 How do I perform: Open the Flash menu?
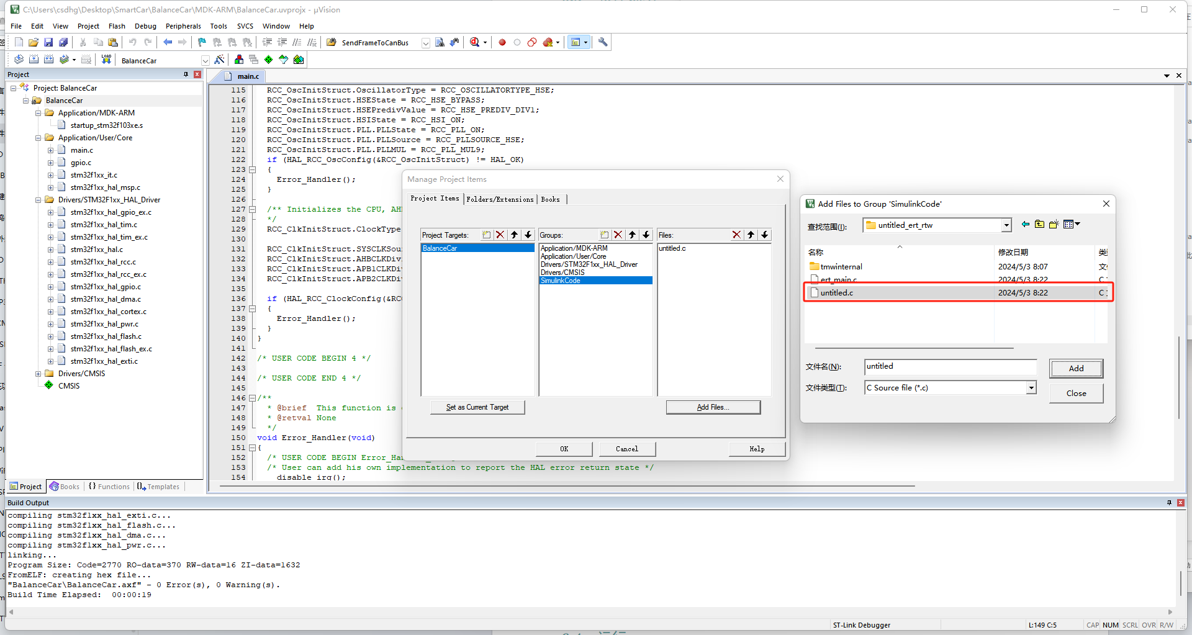117,26
